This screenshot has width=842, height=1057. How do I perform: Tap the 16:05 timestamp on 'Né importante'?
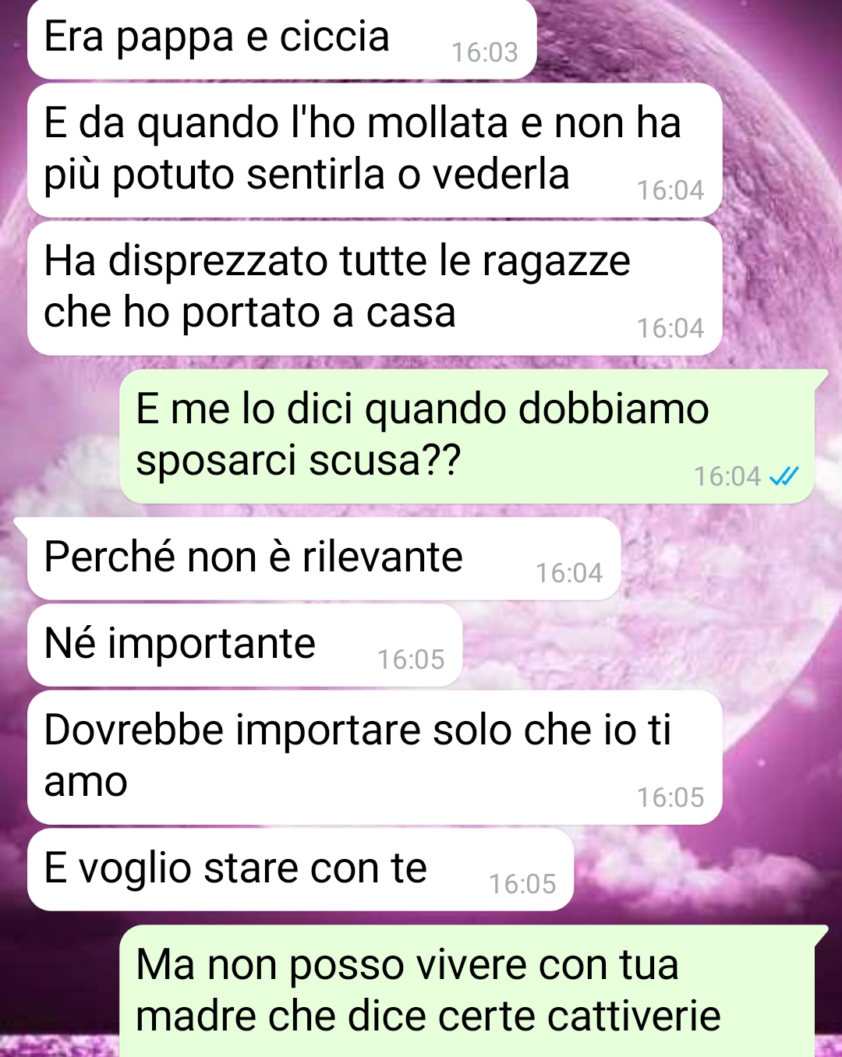[411, 659]
